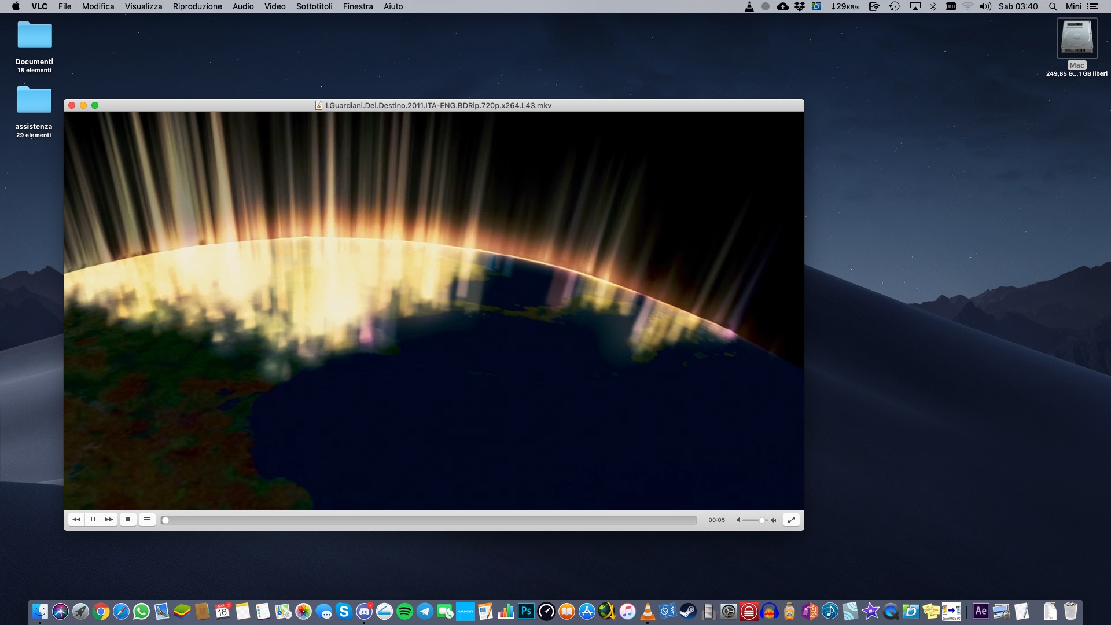Viewport: 1111px width, 625px height.
Task: Click the rewind/previous button
Action: (76, 520)
